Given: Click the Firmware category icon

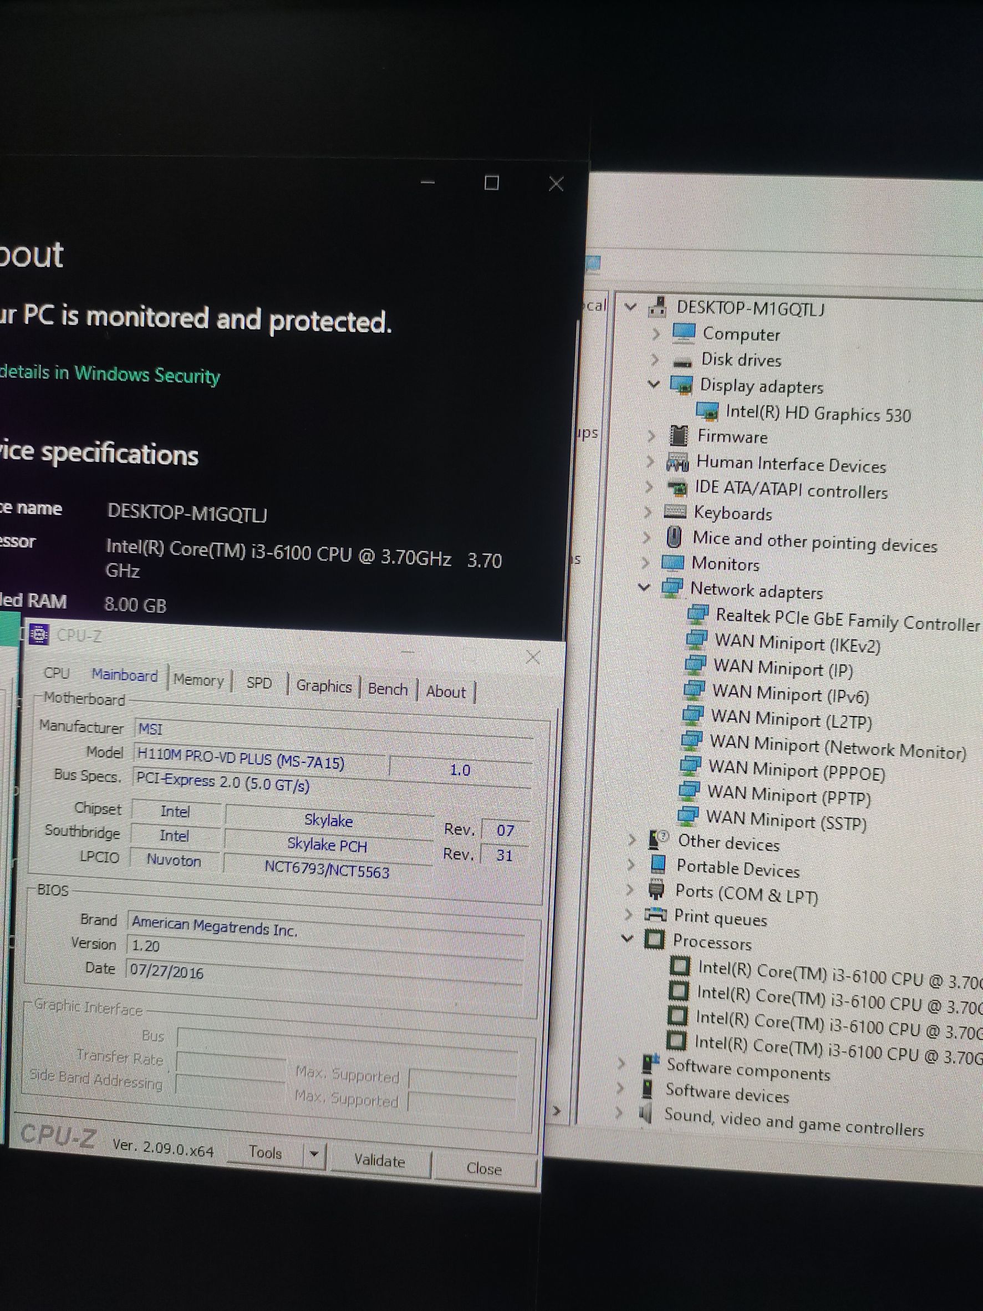Looking at the screenshot, I should pyautogui.click(x=679, y=436).
